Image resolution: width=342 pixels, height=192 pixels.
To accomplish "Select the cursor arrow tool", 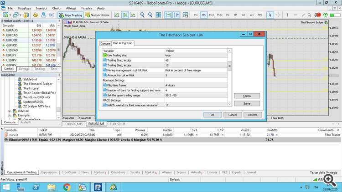I will pos(270,15).
